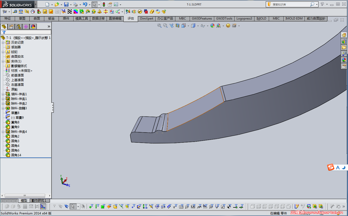
Task: Switch to the 草图 ribbon tab
Action: point(22,19)
